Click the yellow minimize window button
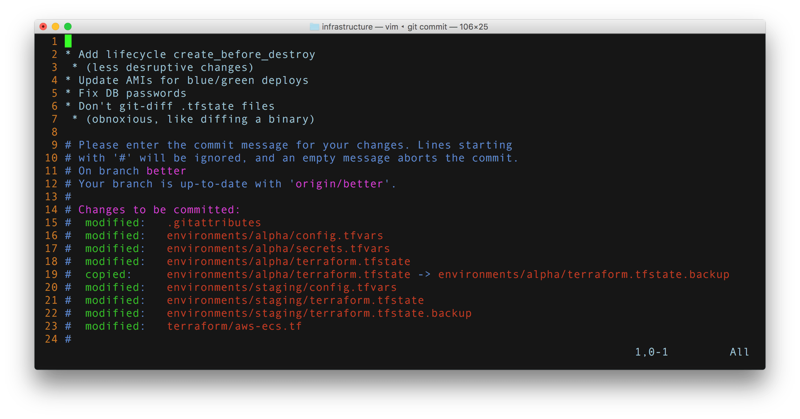The height and width of the screenshot is (419, 800). (56, 27)
